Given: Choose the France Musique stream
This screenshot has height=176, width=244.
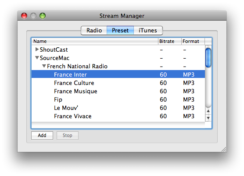Looking at the screenshot, I should (x=118, y=91).
